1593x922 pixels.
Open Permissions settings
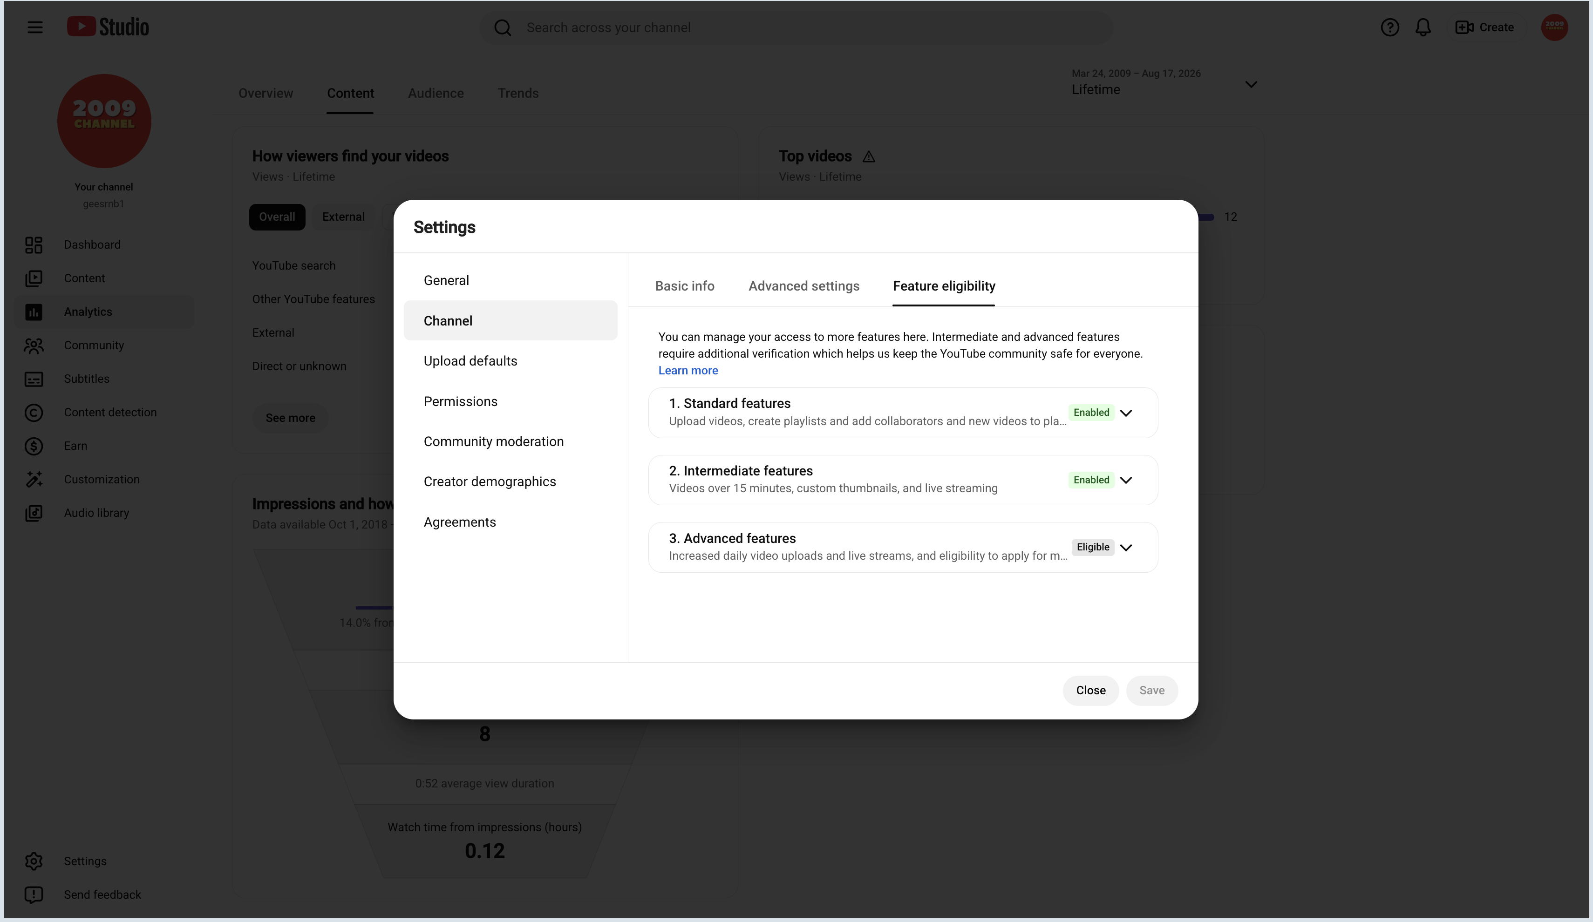(x=510, y=401)
